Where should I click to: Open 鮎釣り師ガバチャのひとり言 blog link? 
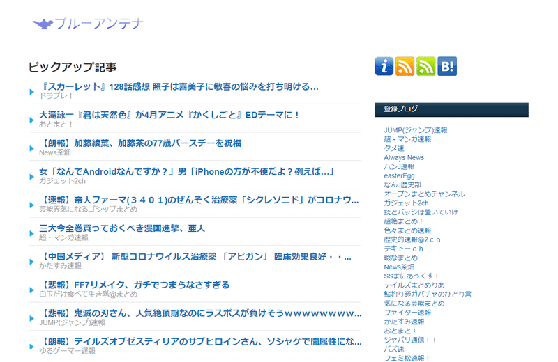tap(428, 294)
